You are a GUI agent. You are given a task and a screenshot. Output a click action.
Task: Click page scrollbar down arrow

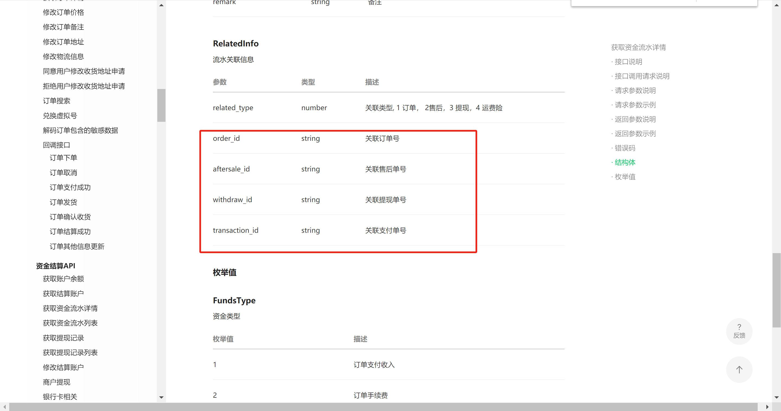(776, 397)
